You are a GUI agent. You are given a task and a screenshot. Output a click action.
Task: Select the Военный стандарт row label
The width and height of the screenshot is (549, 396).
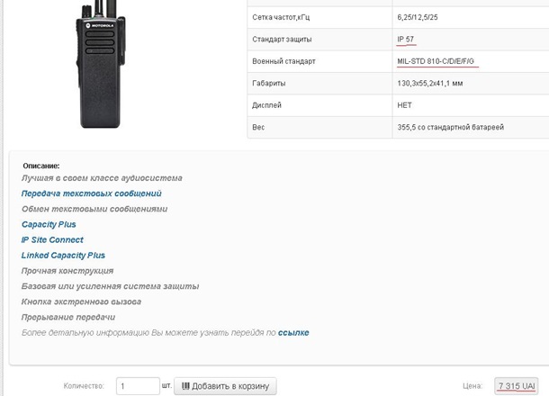coord(284,61)
